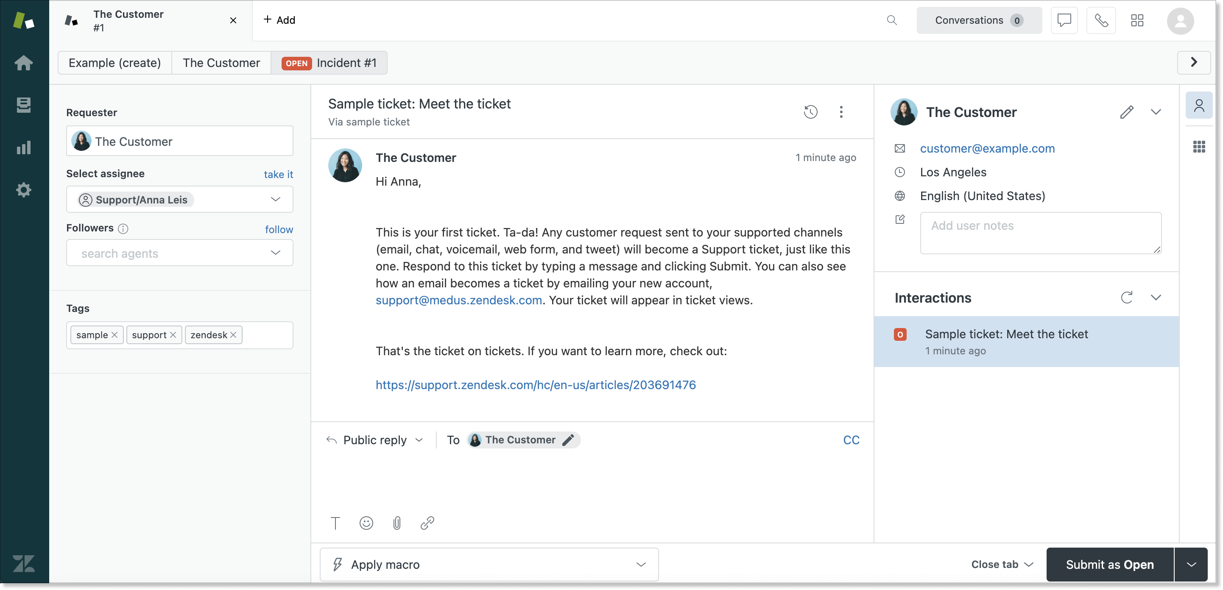
Task: Click the follow link for Followers
Action: click(x=279, y=229)
